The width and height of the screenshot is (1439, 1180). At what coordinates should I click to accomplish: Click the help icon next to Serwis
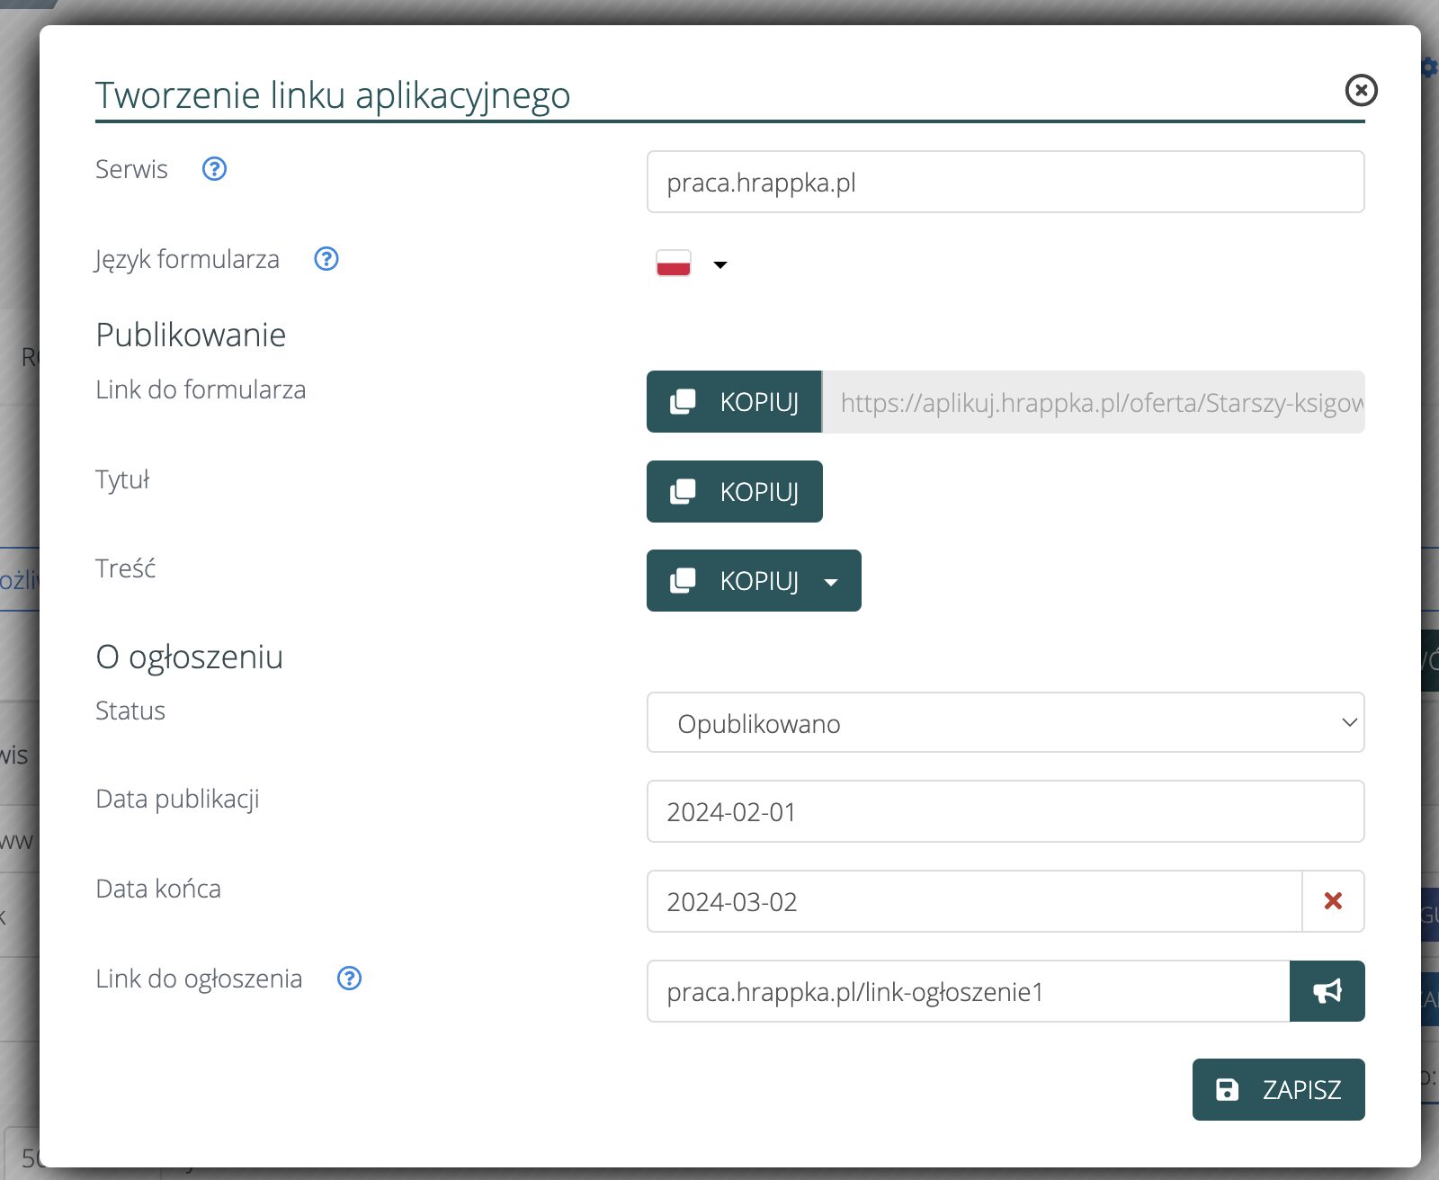pos(214,169)
